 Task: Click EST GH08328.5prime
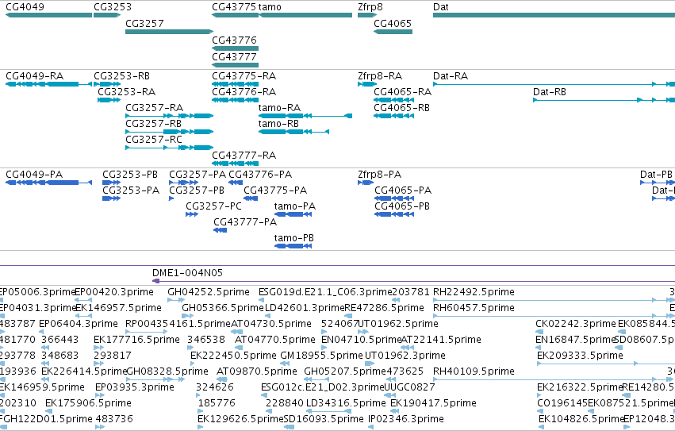155,379
